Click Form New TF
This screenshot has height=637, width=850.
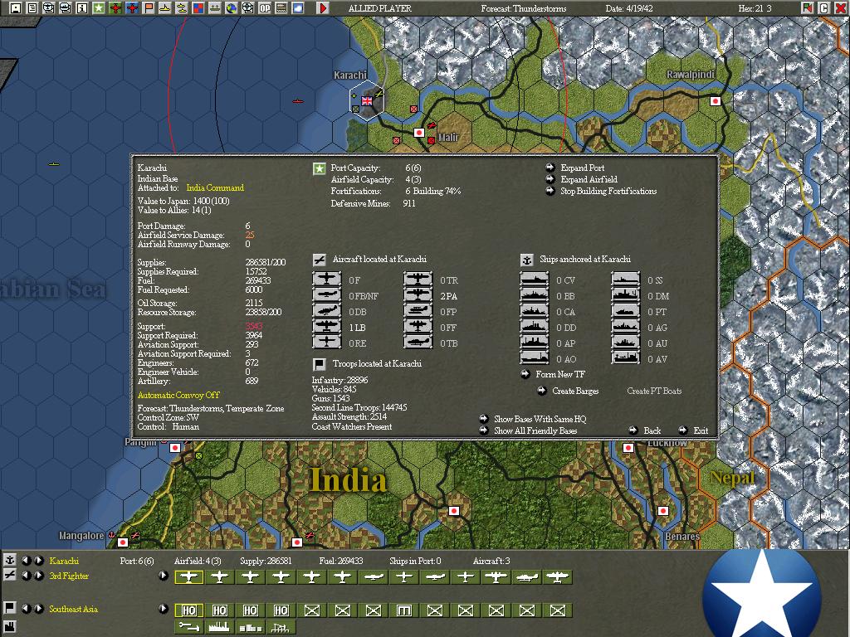[560, 374]
